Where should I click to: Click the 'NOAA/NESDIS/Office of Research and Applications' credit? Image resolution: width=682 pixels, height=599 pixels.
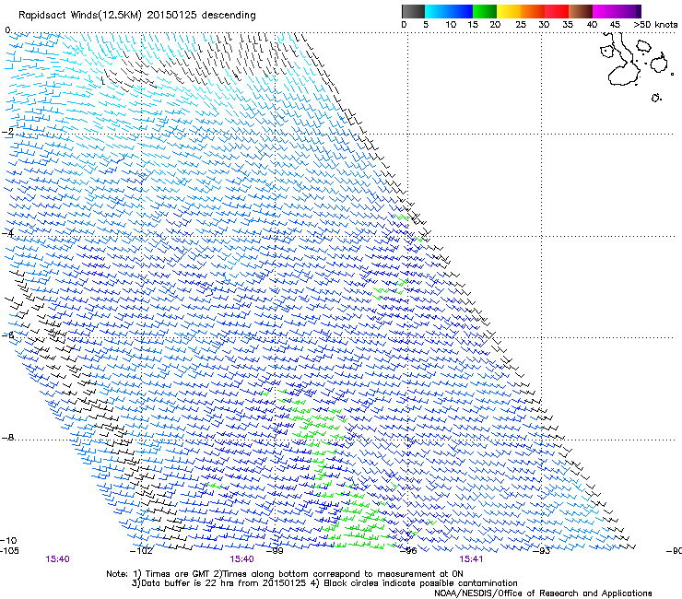543,593
